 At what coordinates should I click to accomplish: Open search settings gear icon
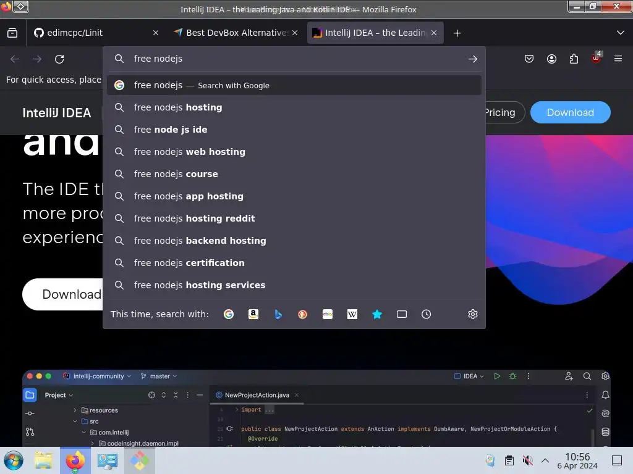pos(473,314)
